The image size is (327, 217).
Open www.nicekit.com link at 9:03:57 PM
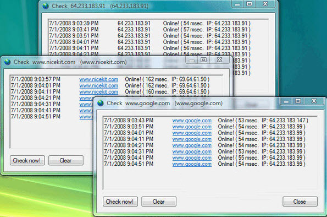98,79
